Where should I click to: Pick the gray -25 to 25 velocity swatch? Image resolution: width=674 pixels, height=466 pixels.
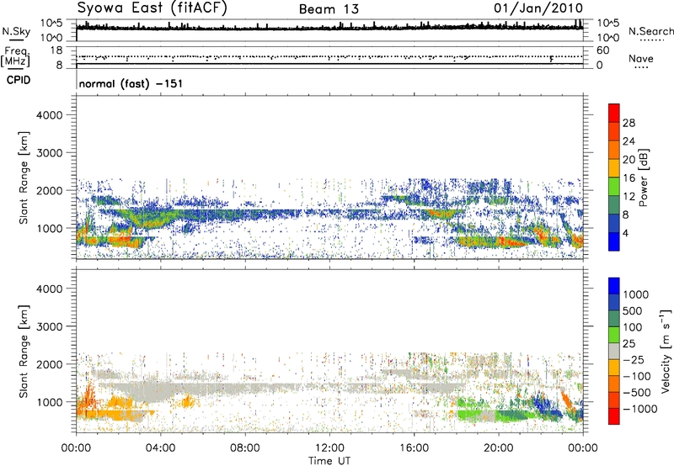tap(614, 351)
